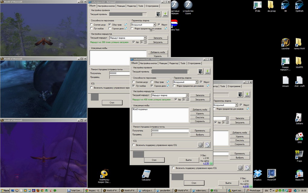Screen dimensions: 308x193
Task: Switch to 'Реакции' tab in wdewvawu window
Action: pos(163,64)
